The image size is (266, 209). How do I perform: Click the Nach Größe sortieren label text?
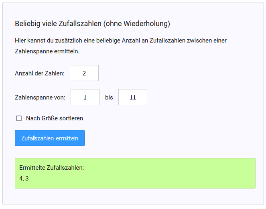point(54,118)
